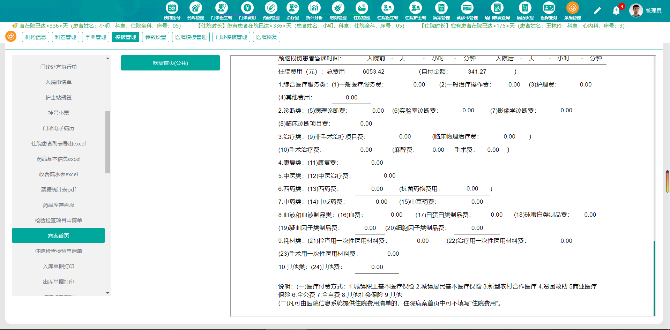The width and height of the screenshot is (670, 330).
Task: Switch to the 医嘱模板管理 tab
Action: [x=191, y=37]
